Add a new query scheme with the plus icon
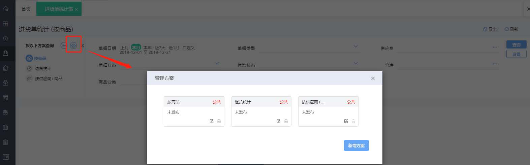This screenshot has width=530, height=165. click(64, 45)
